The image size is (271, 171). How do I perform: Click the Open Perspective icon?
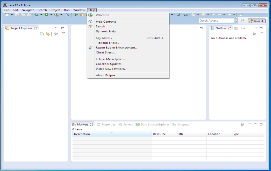[243, 21]
